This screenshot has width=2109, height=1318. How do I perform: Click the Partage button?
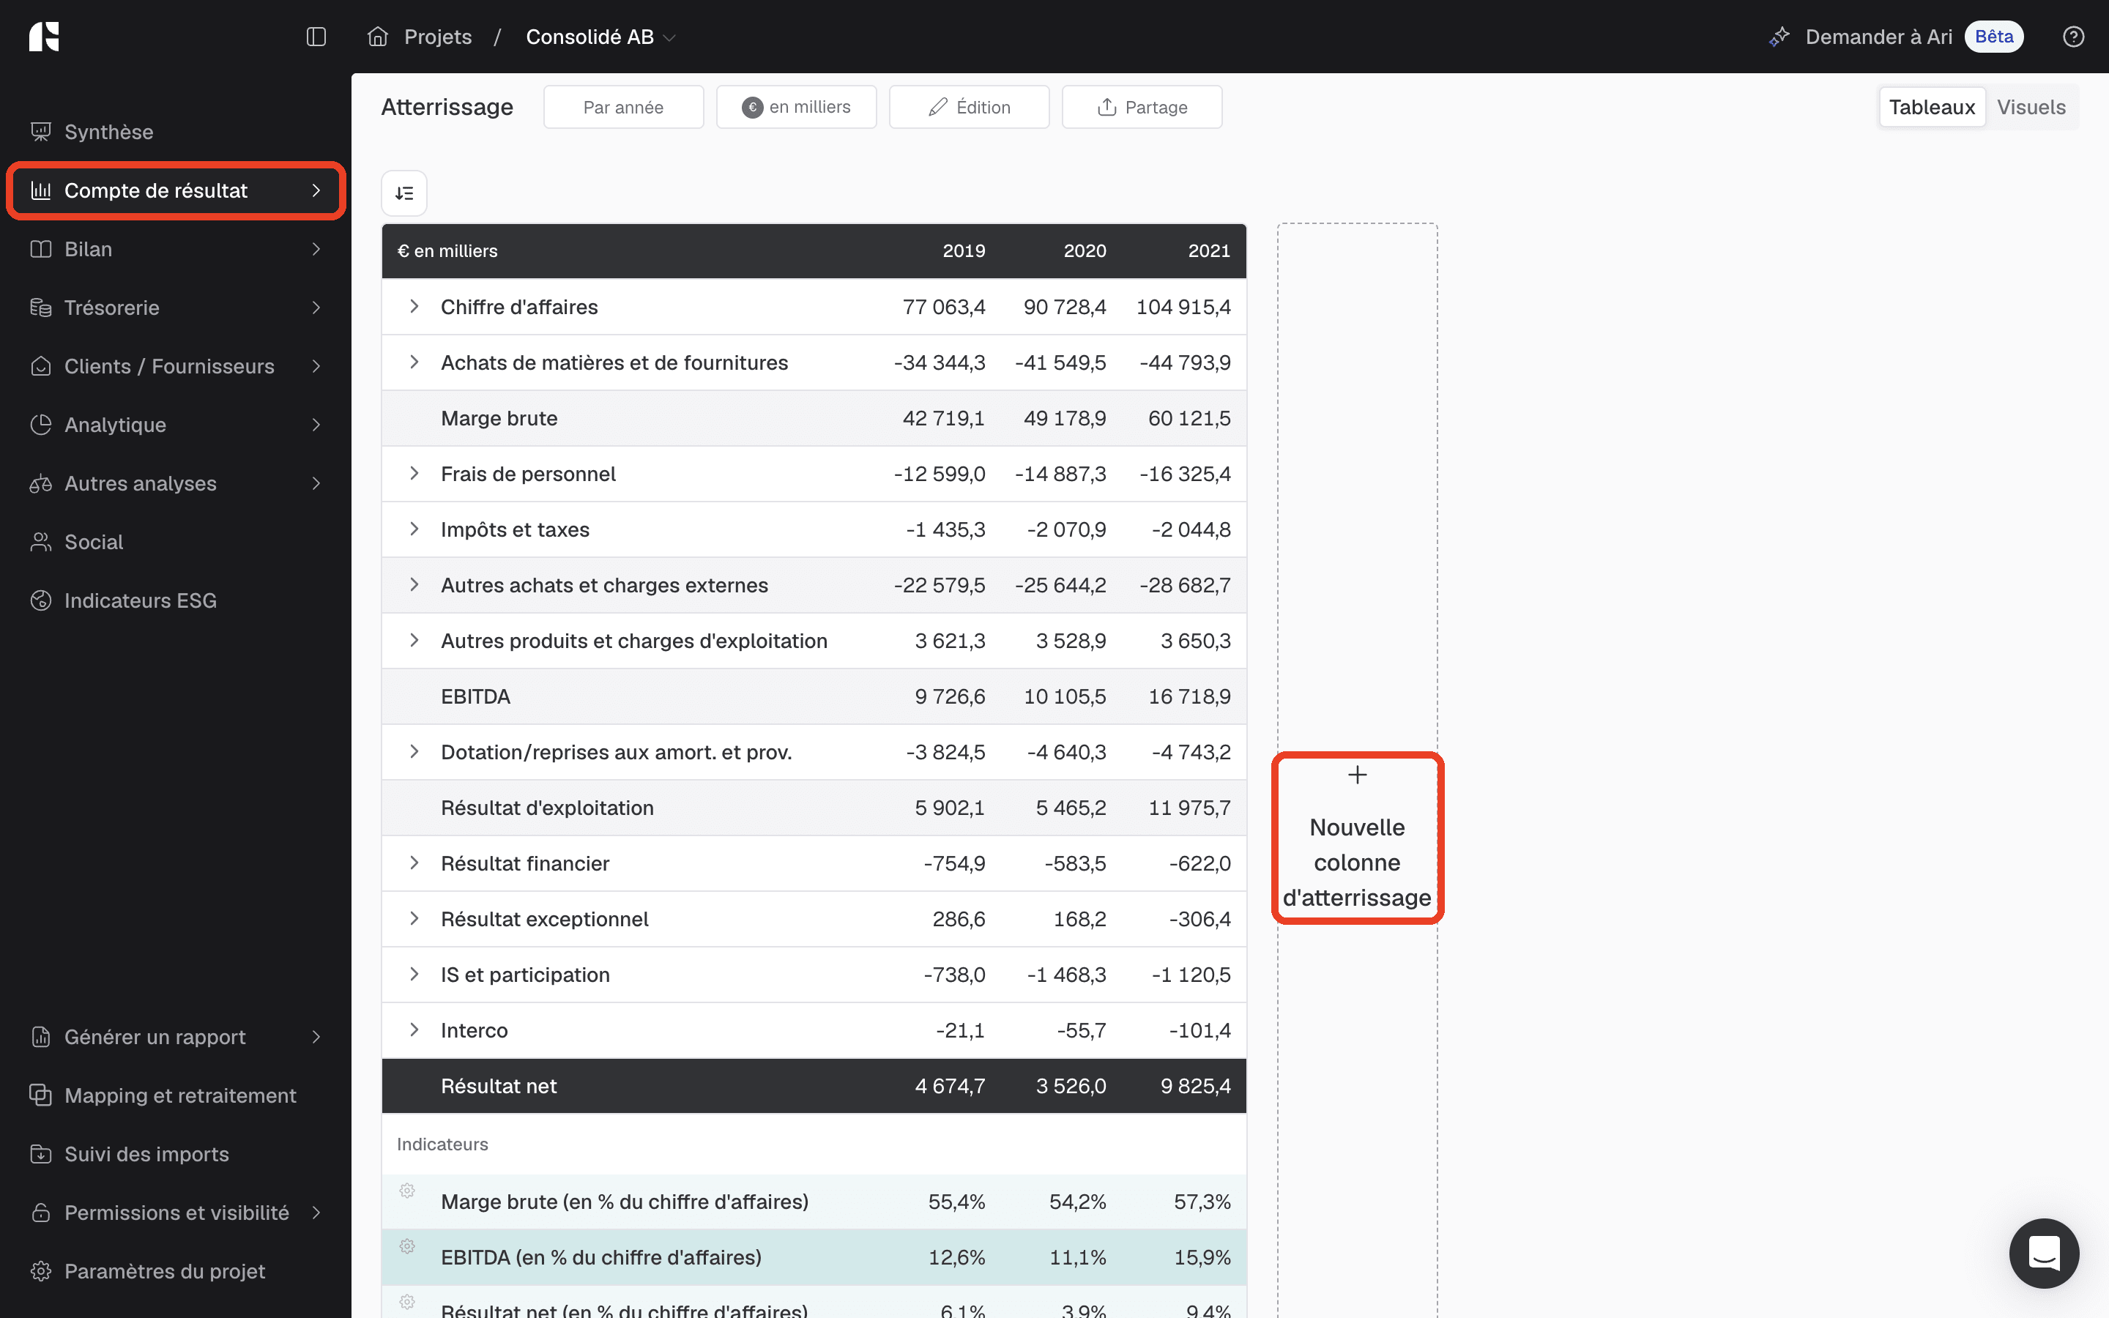tap(1142, 107)
